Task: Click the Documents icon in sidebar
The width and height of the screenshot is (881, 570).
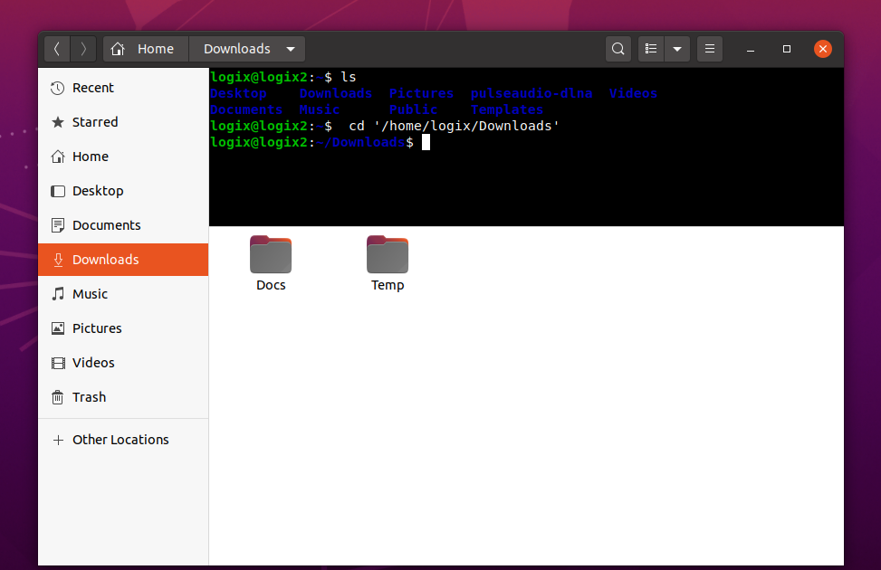Action: (57, 225)
